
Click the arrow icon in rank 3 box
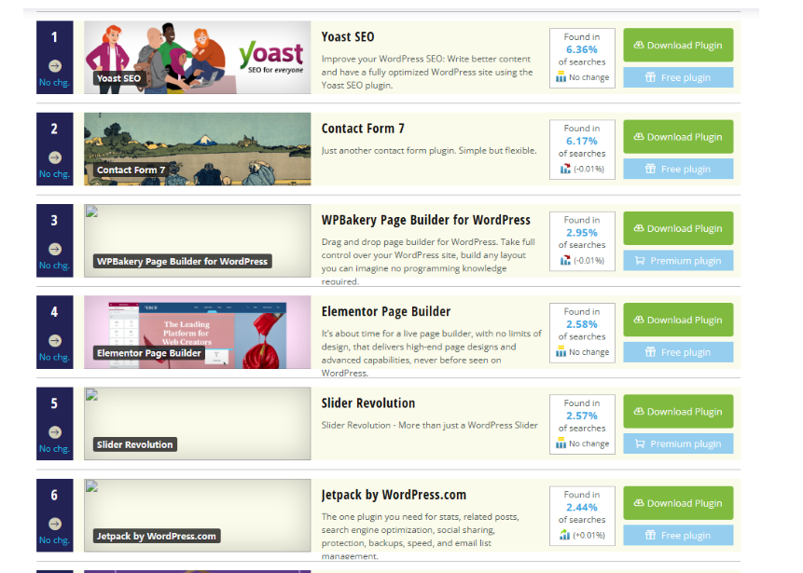[x=55, y=249]
